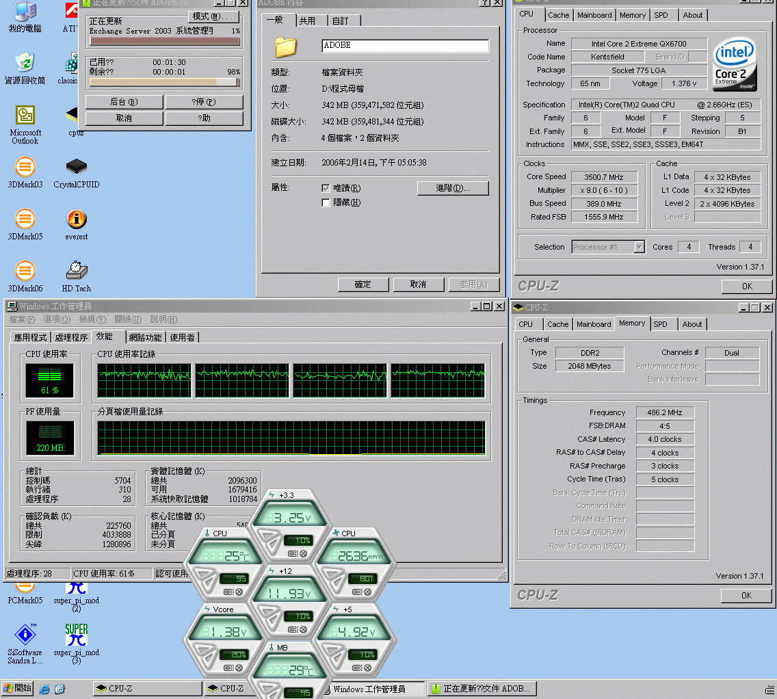Image resolution: width=777 pixels, height=699 pixels.
Task: Open the HD Tach desktop shortcut
Action: coord(77,277)
